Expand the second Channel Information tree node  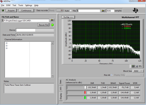[7, 46]
